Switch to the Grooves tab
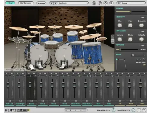This screenshot has width=151, height=113. pos(41,3)
